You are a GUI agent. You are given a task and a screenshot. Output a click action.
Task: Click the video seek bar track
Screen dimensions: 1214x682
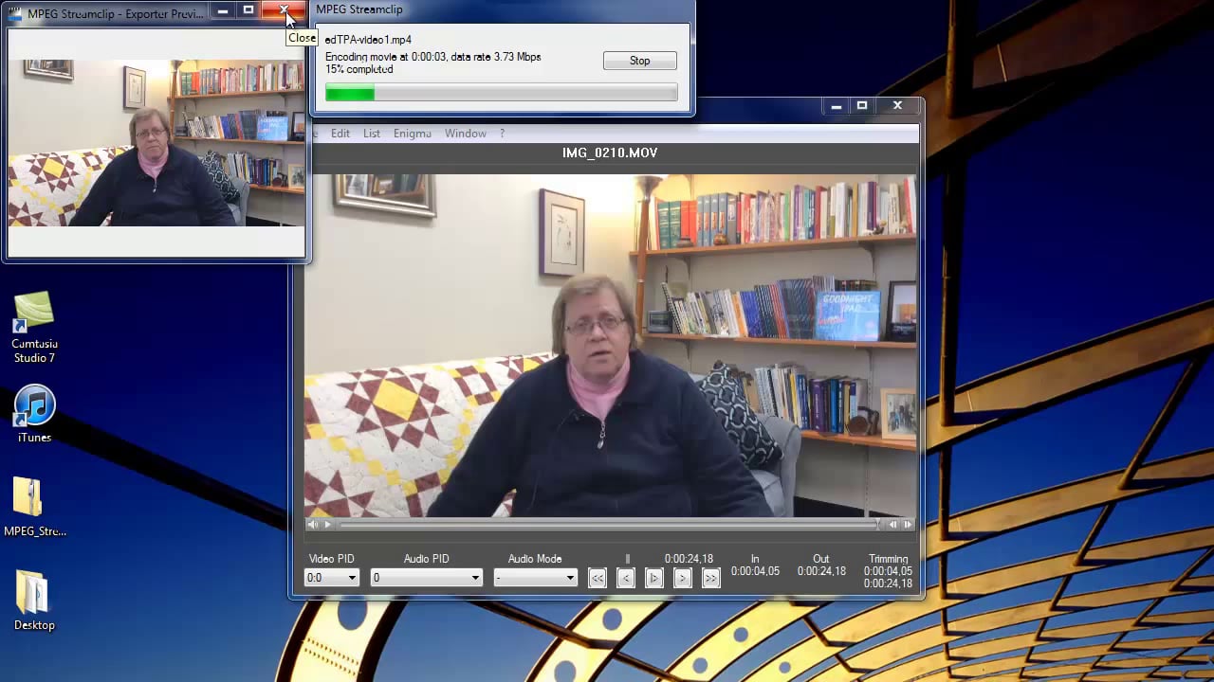[x=609, y=524]
